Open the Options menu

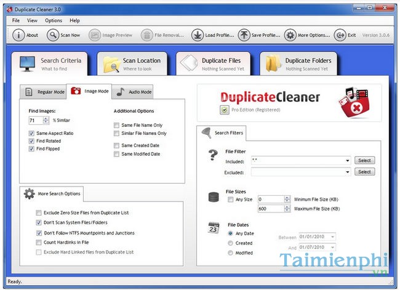[54, 20]
